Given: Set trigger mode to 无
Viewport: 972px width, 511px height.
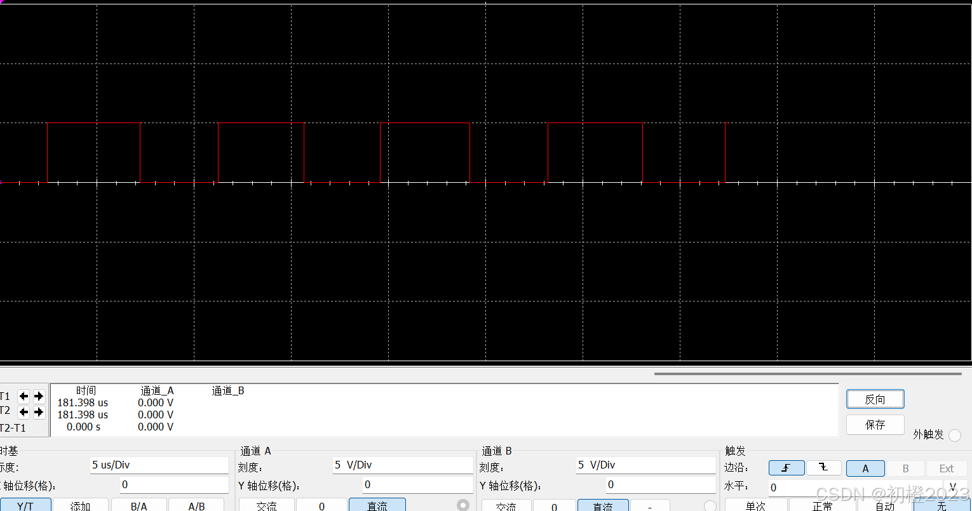Looking at the screenshot, I should 942,505.
